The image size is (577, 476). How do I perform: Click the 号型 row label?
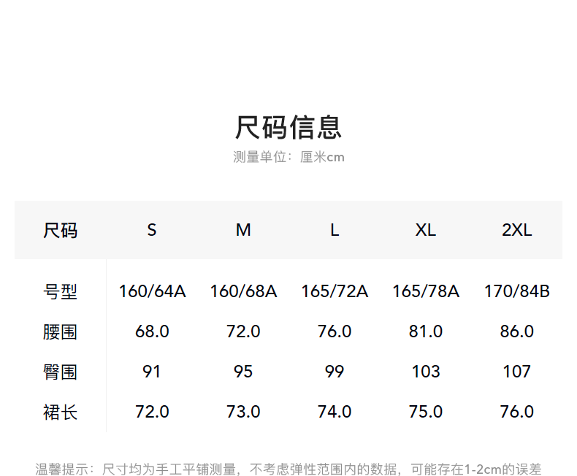pyautogui.click(x=60, y=292)
